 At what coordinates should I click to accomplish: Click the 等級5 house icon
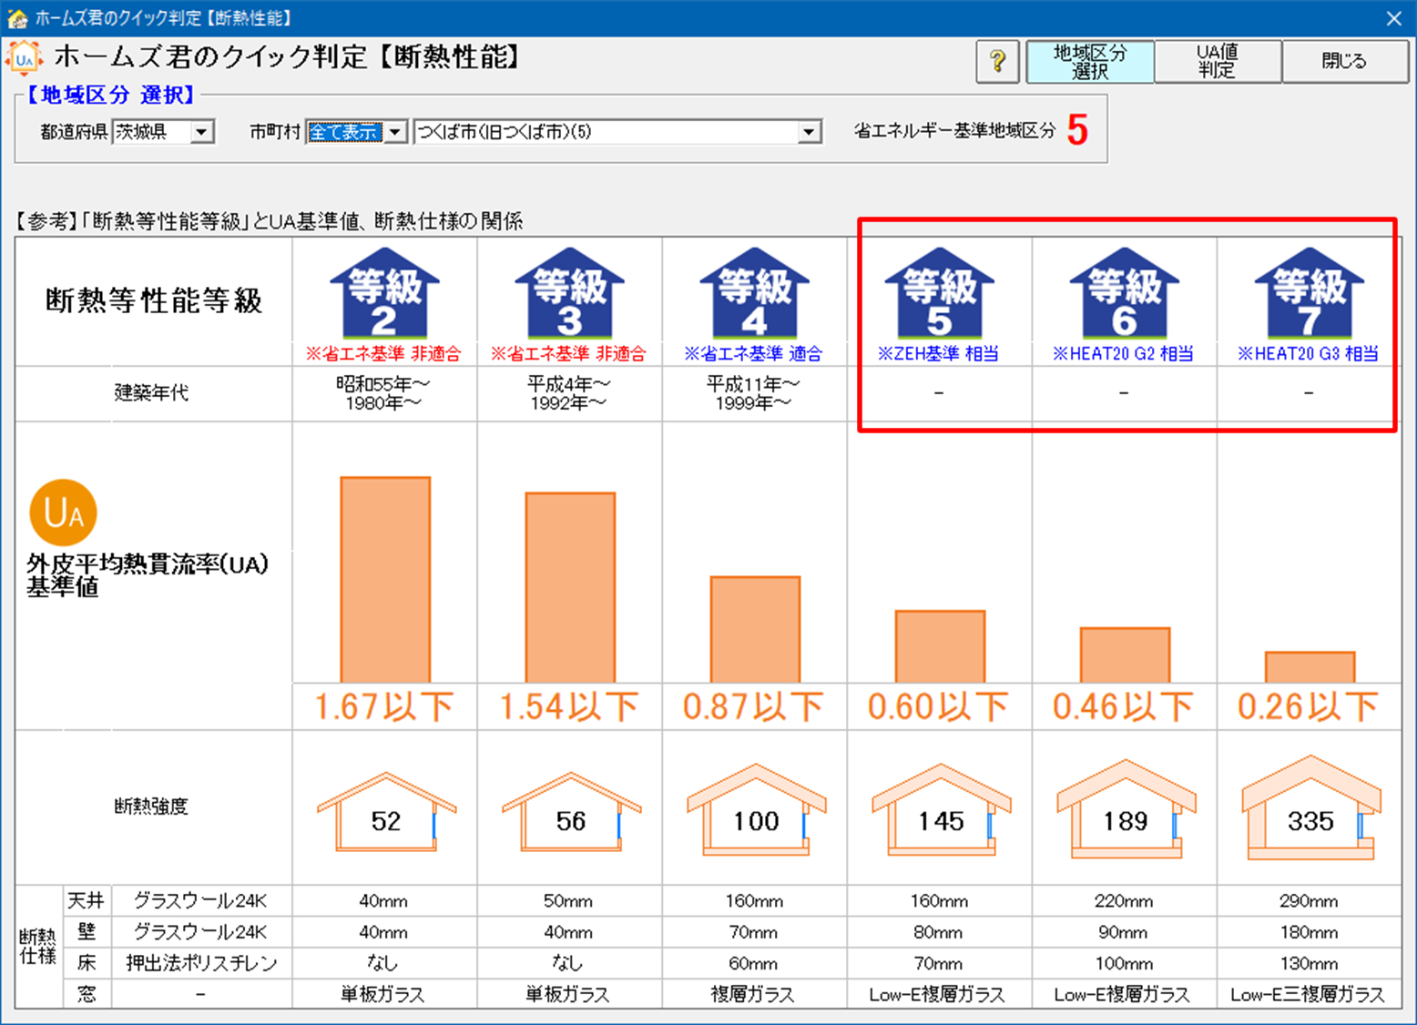click(x=939, y=292)
